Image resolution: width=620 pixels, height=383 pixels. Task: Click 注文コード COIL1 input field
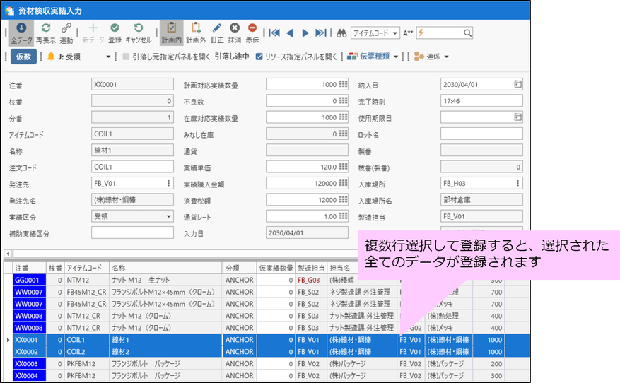click(132, 167)
